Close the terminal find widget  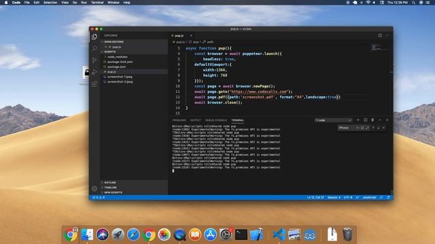(x=383, y=127)
